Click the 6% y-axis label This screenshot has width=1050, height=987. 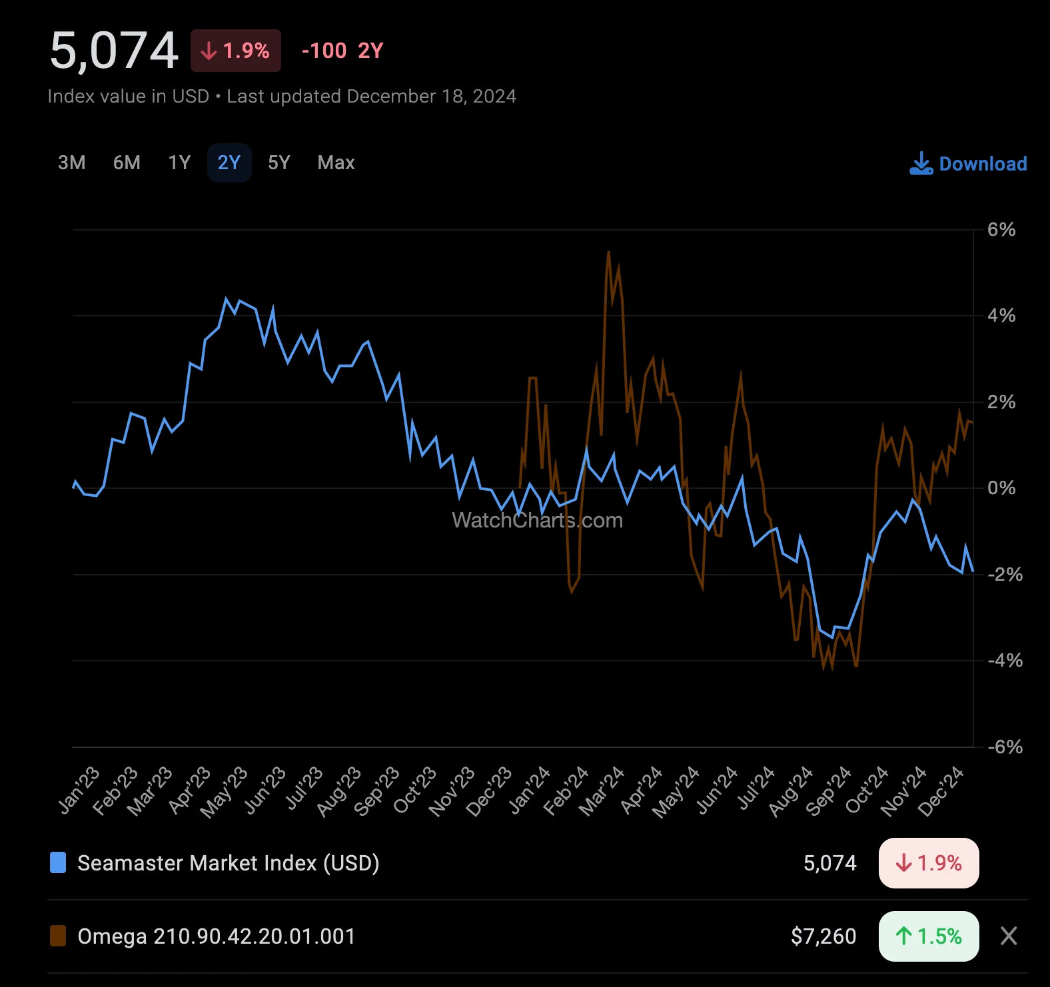(x=1001, y=230)
